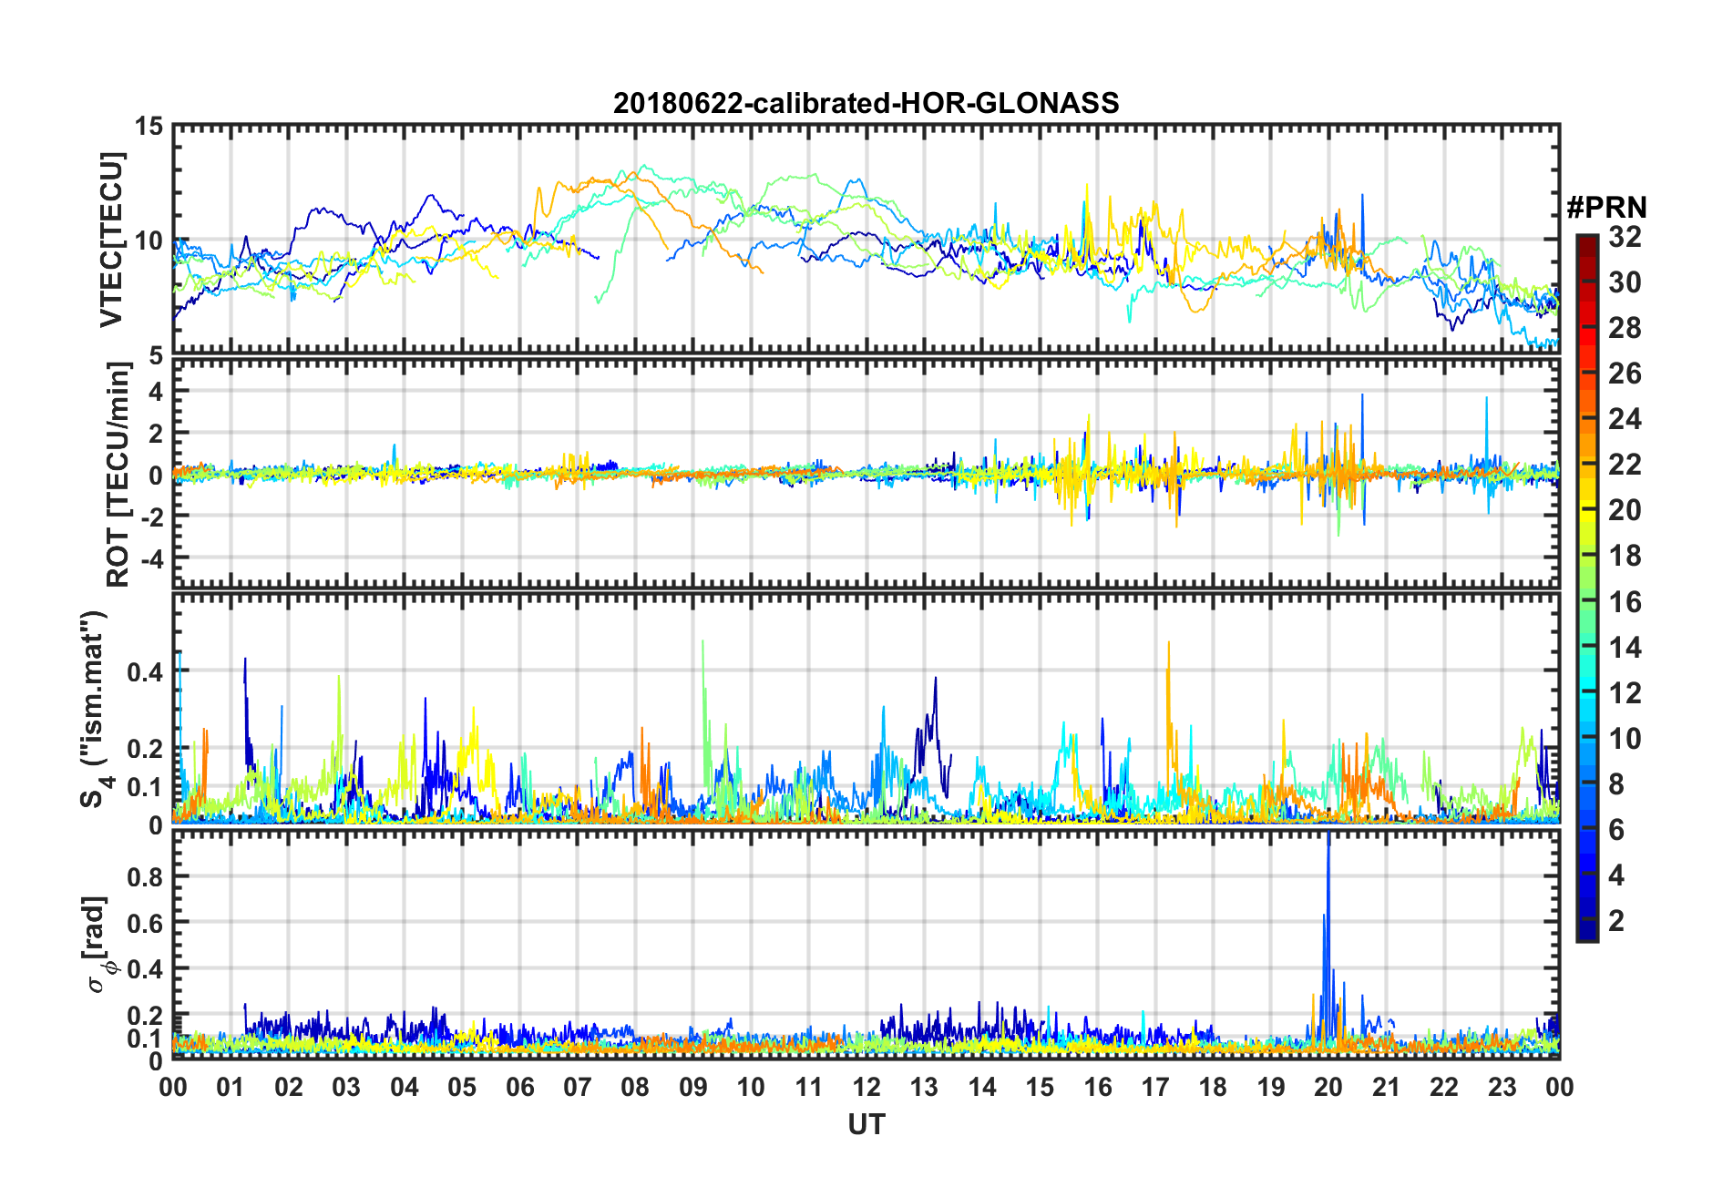Viewport: 1733px width, 1177px height.
Task: Select the 11 tick label on the UT axis
Action: point(809,1088)
